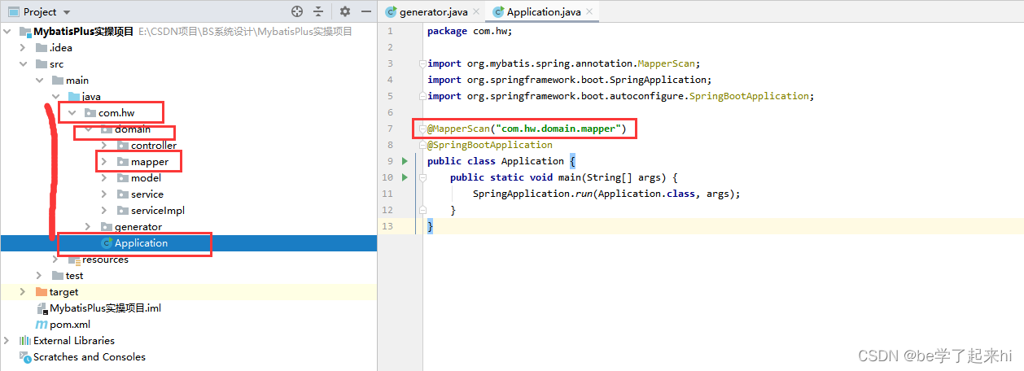Select the service package
This screenshot has width=1024, height=371.
click(x=147, y=194)
